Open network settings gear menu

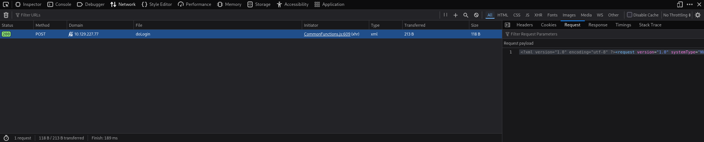pos(698,15)
